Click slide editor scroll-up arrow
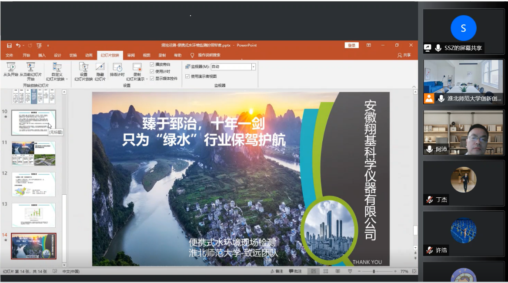This screenshot has width=508, height=283. (415, 92)
